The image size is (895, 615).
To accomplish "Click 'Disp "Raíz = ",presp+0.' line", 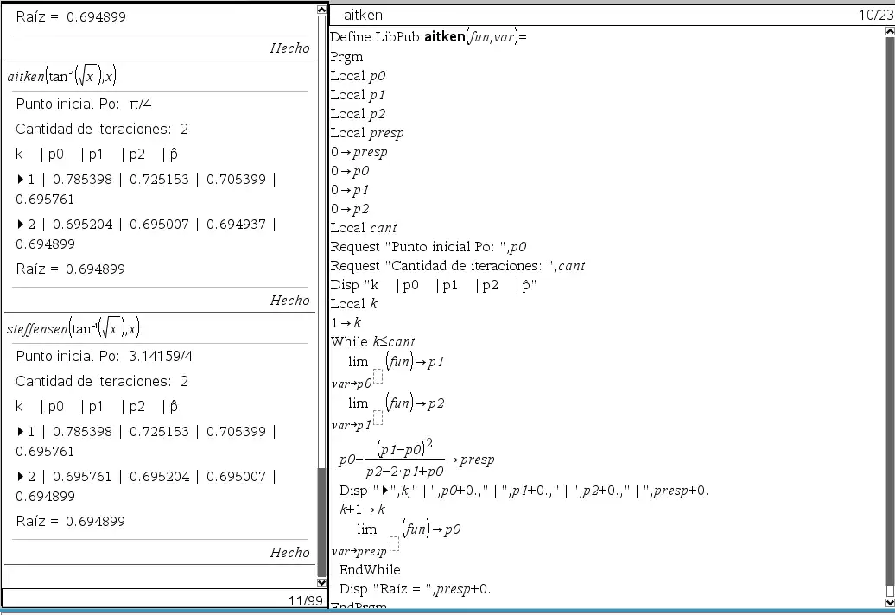I will pyautogui.click(x=415, y=589).
